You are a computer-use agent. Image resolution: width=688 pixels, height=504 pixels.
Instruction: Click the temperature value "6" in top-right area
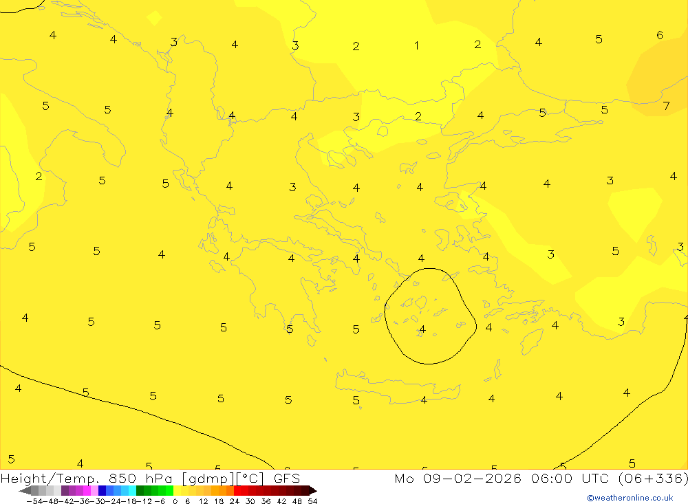(660, 35)
